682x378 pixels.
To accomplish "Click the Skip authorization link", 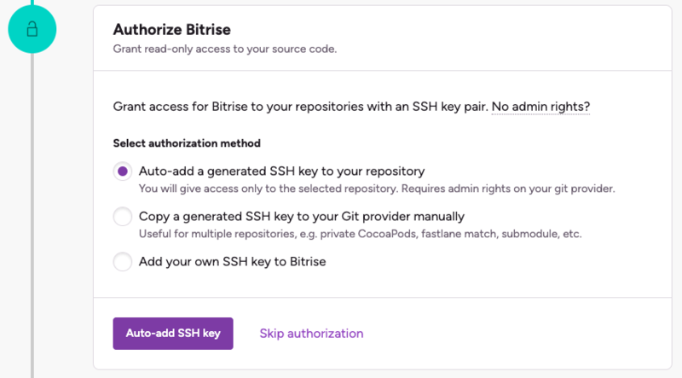I will point(311,334).
